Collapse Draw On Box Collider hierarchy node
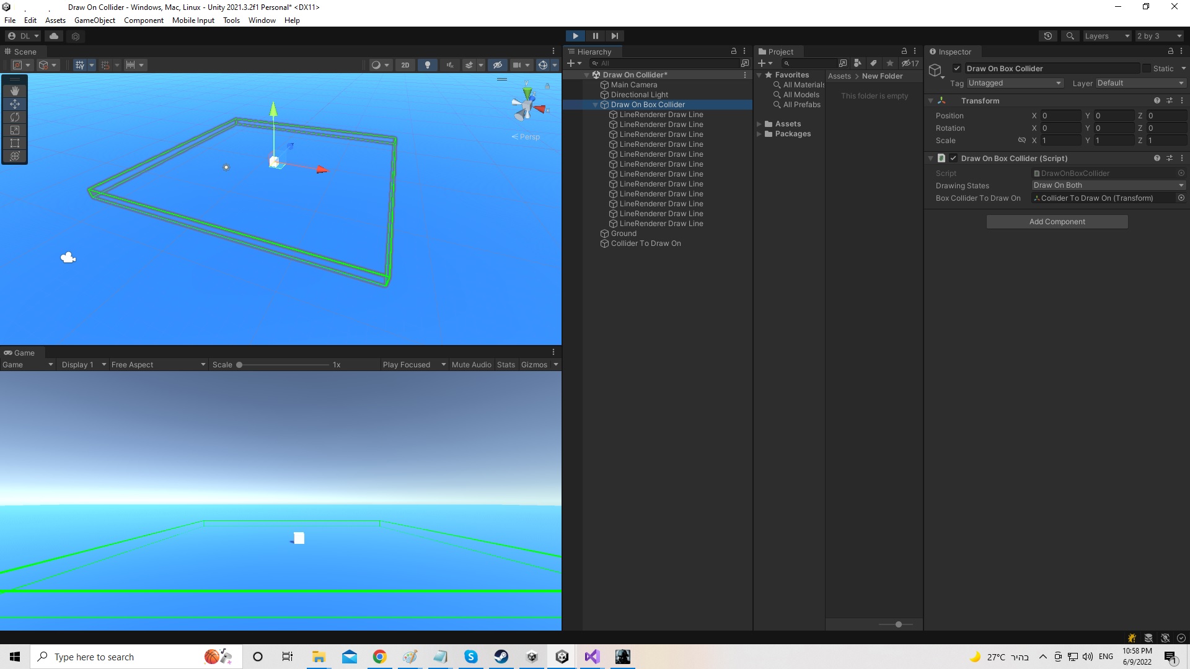1190x669 pixels. coord(596,105)
